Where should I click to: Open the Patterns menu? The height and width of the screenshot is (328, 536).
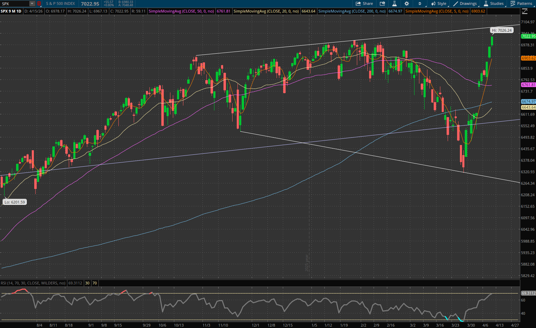521,3
